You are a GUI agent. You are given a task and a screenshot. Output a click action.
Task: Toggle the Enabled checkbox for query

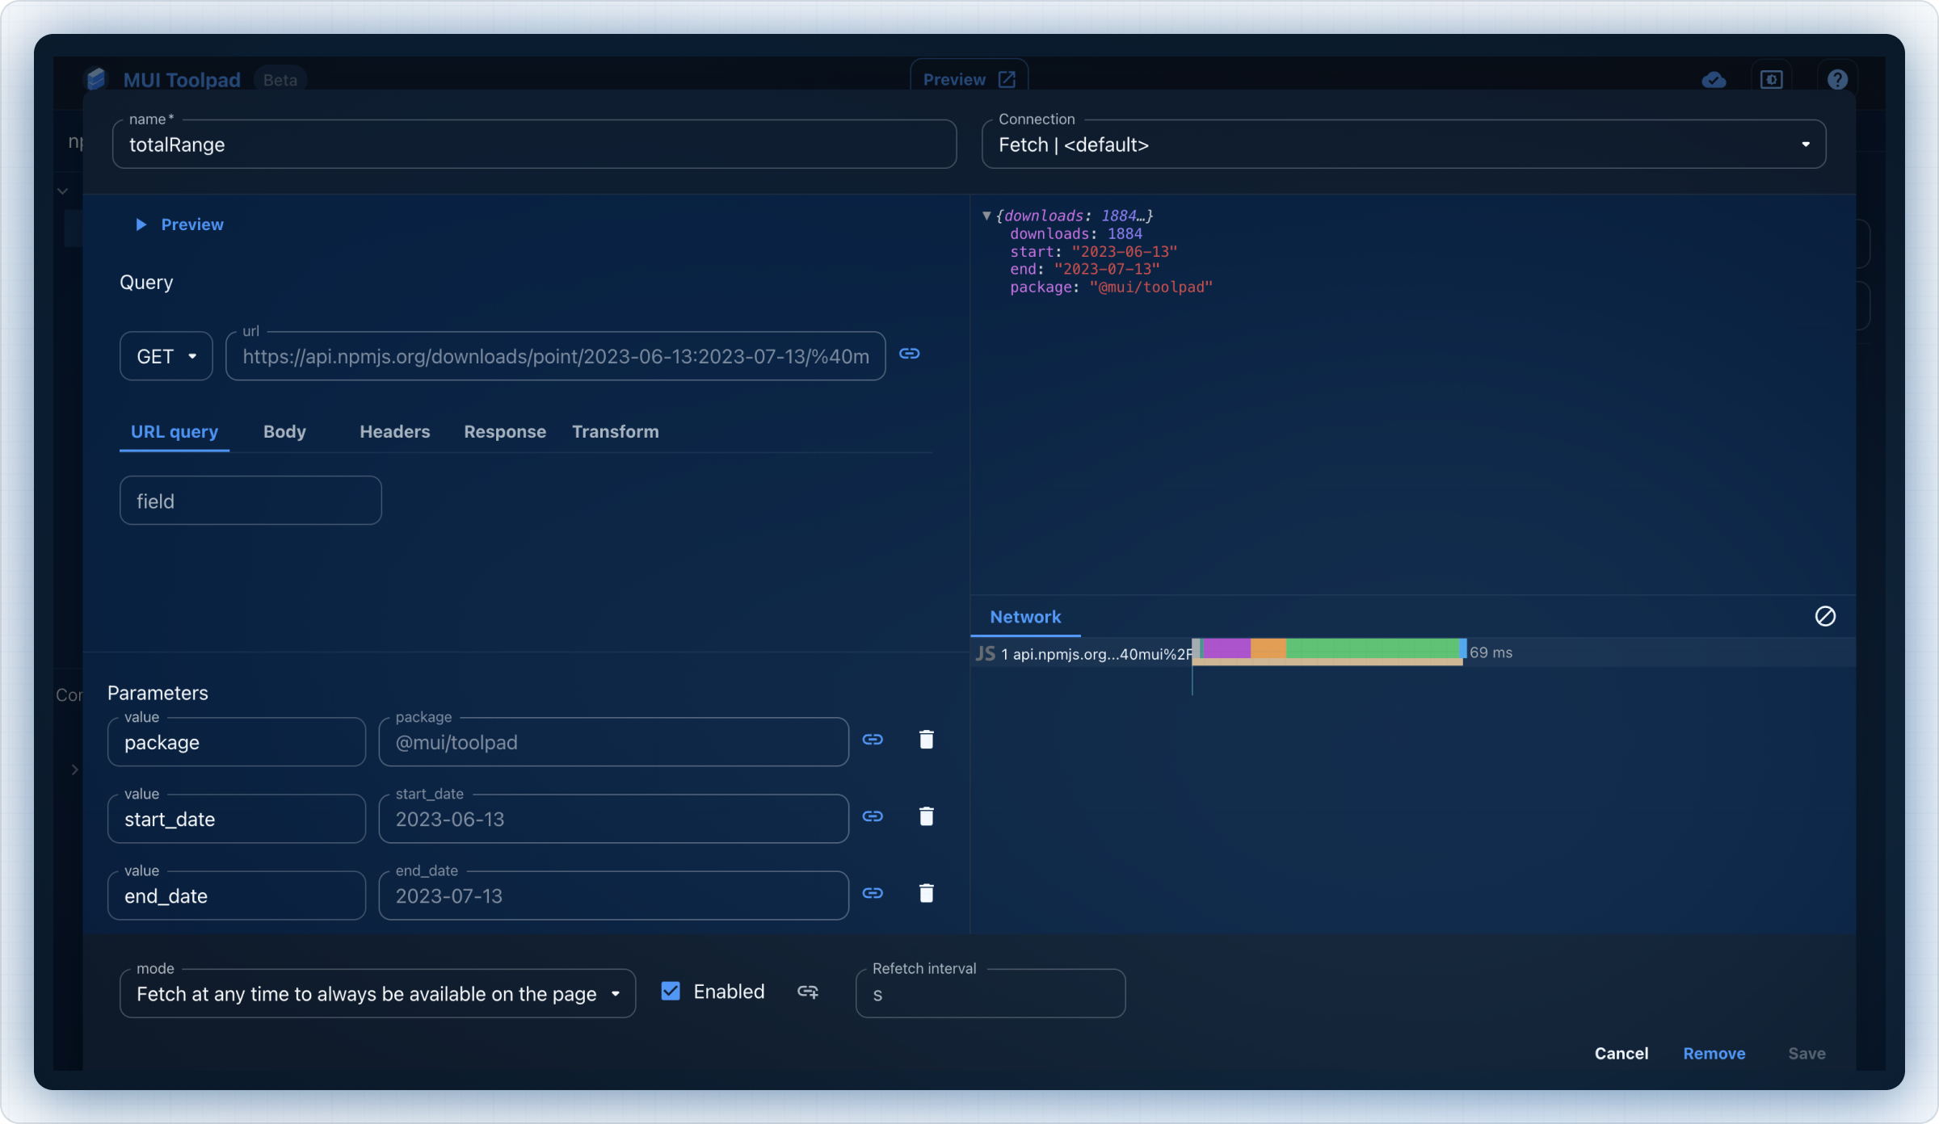click(x=671, y=992)
